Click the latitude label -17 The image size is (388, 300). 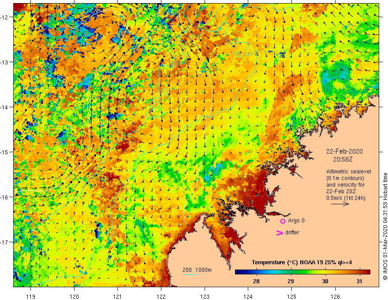pyautogui.click(x=5, y=242)
